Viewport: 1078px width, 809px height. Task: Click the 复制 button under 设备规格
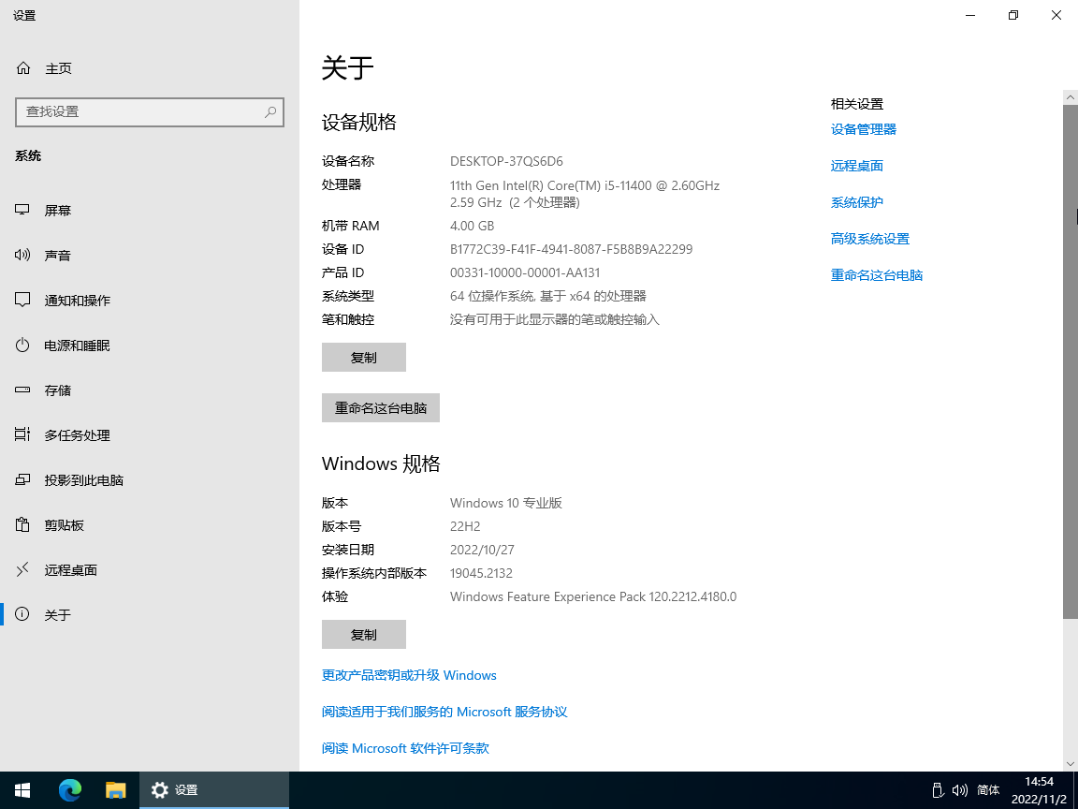364,357
